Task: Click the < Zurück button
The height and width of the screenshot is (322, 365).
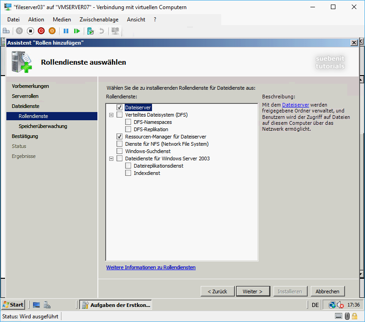Action: click(218, 291)
